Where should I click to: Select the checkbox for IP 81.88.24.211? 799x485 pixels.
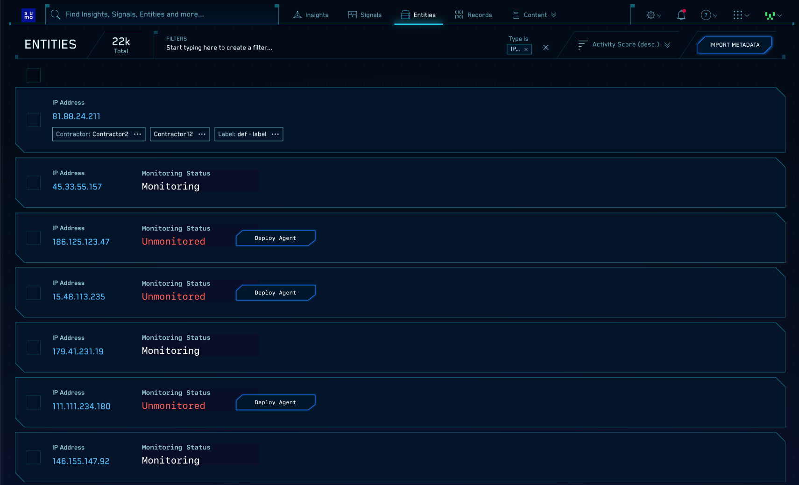click(x=33, y=120)
